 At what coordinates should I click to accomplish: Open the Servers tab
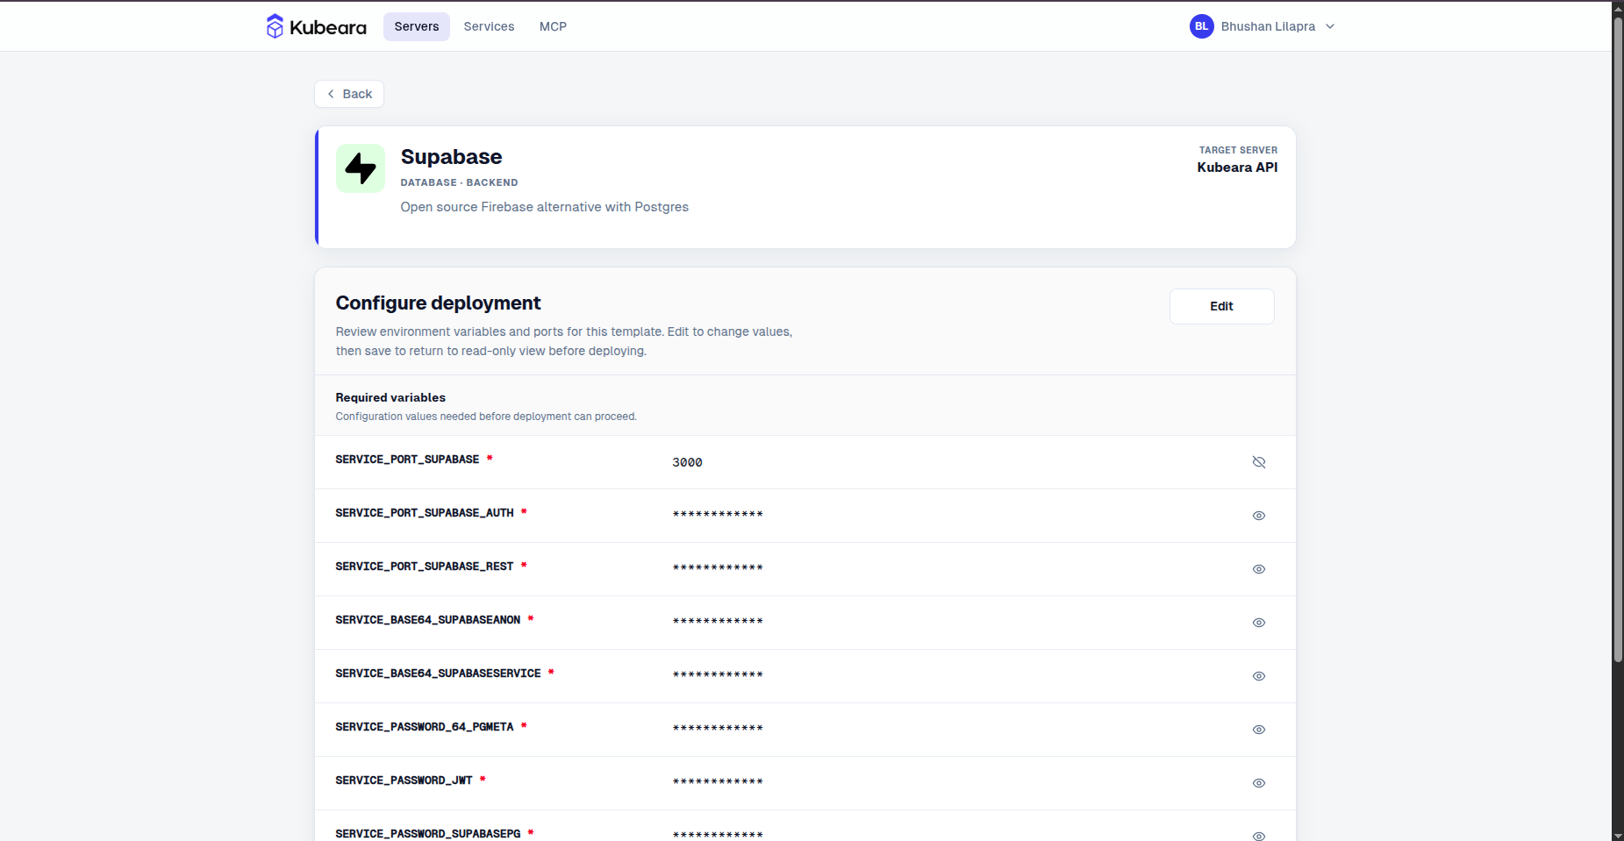click(417, 26)
